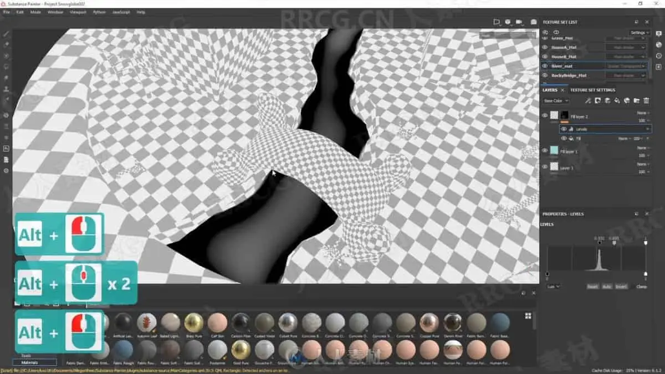665x374 pixels.
Task: Click the 3D cube view mode icon
Action: [508, 22]
